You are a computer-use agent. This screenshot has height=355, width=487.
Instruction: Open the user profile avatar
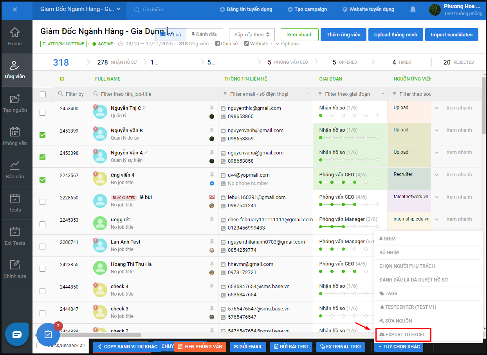435,10
